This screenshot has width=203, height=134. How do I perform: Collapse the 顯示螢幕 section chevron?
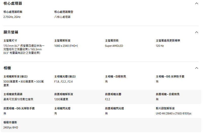[x=196, y=32]
